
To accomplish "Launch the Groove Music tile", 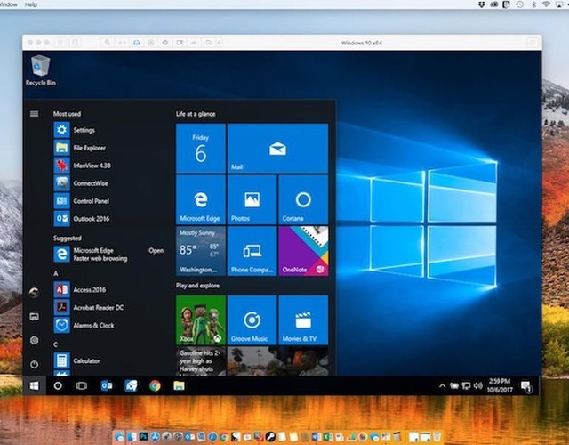I will [x=252, y=320].
